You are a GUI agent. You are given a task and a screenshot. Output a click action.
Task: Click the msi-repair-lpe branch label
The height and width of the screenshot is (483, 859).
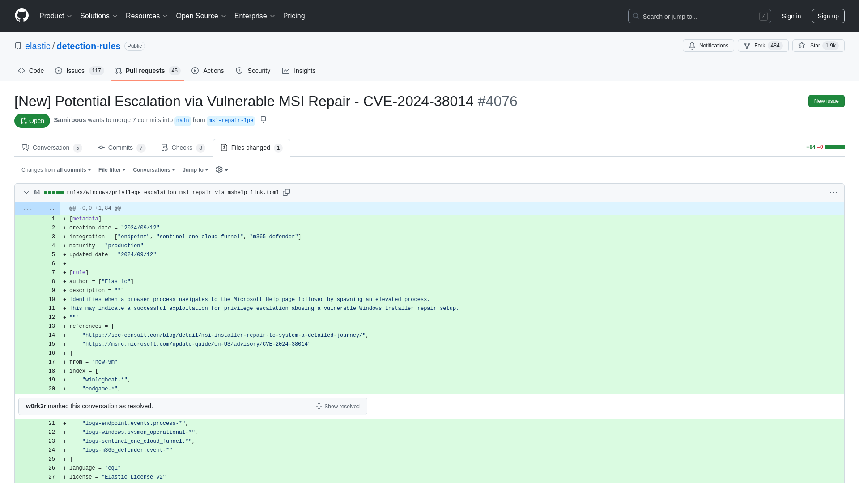tap(231, 120)
